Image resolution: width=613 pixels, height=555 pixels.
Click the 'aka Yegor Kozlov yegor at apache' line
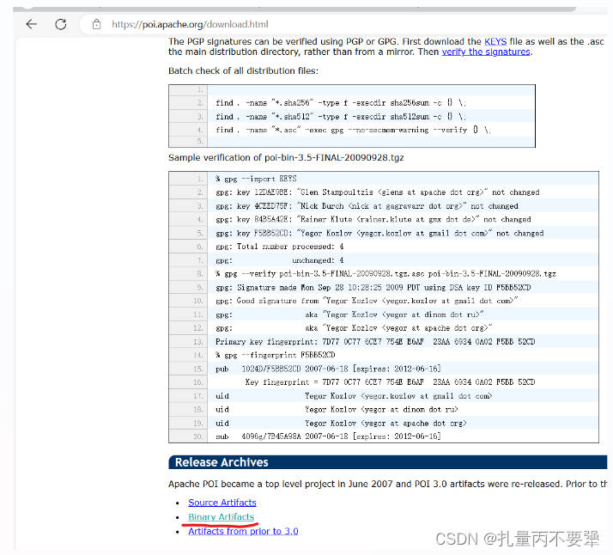click(x=354, y=328)
